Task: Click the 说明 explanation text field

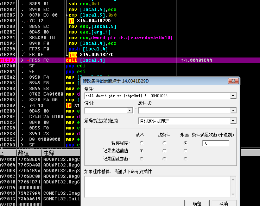Action: (x=106, y=110)
